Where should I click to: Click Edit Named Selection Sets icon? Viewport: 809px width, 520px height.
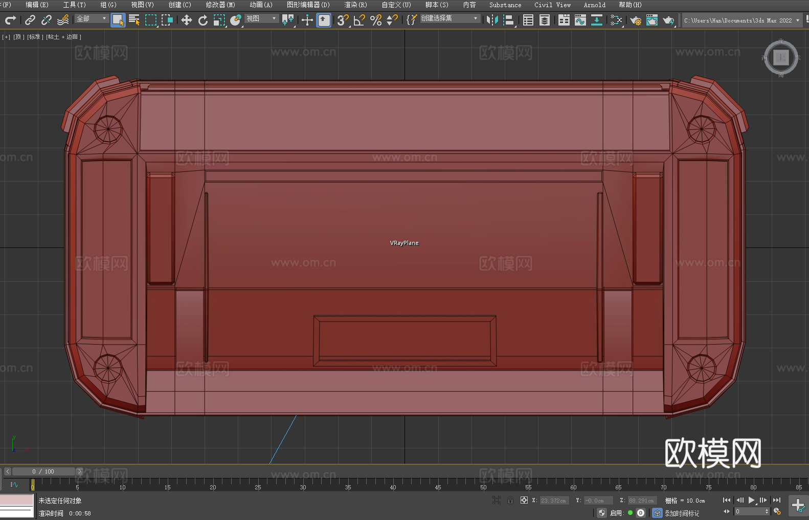(412, 20)
